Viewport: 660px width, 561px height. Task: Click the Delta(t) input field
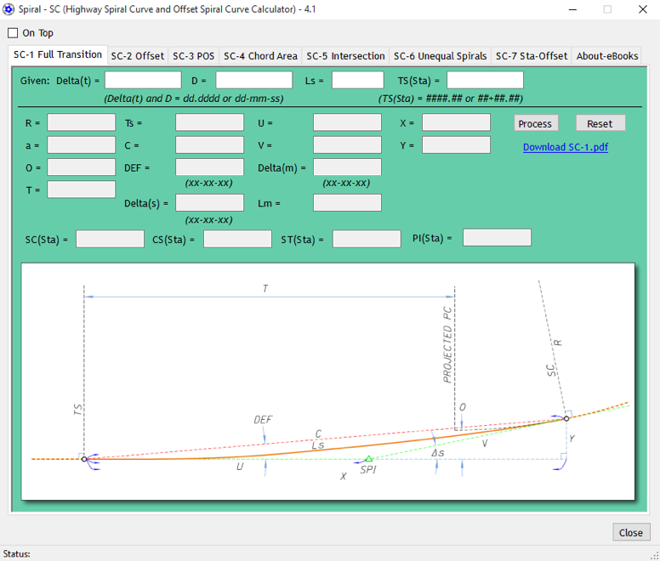click(143, 80)
